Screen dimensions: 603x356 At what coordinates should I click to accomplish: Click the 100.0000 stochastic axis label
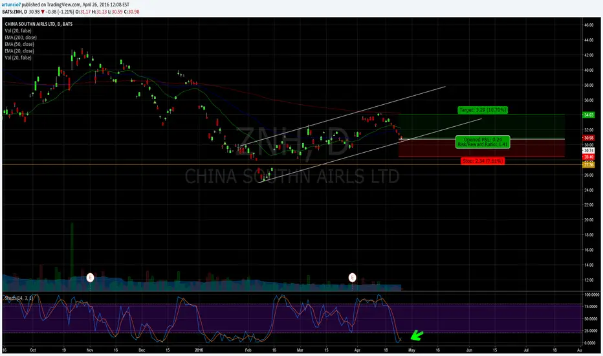pyautogui.click(x=592, y=295)
